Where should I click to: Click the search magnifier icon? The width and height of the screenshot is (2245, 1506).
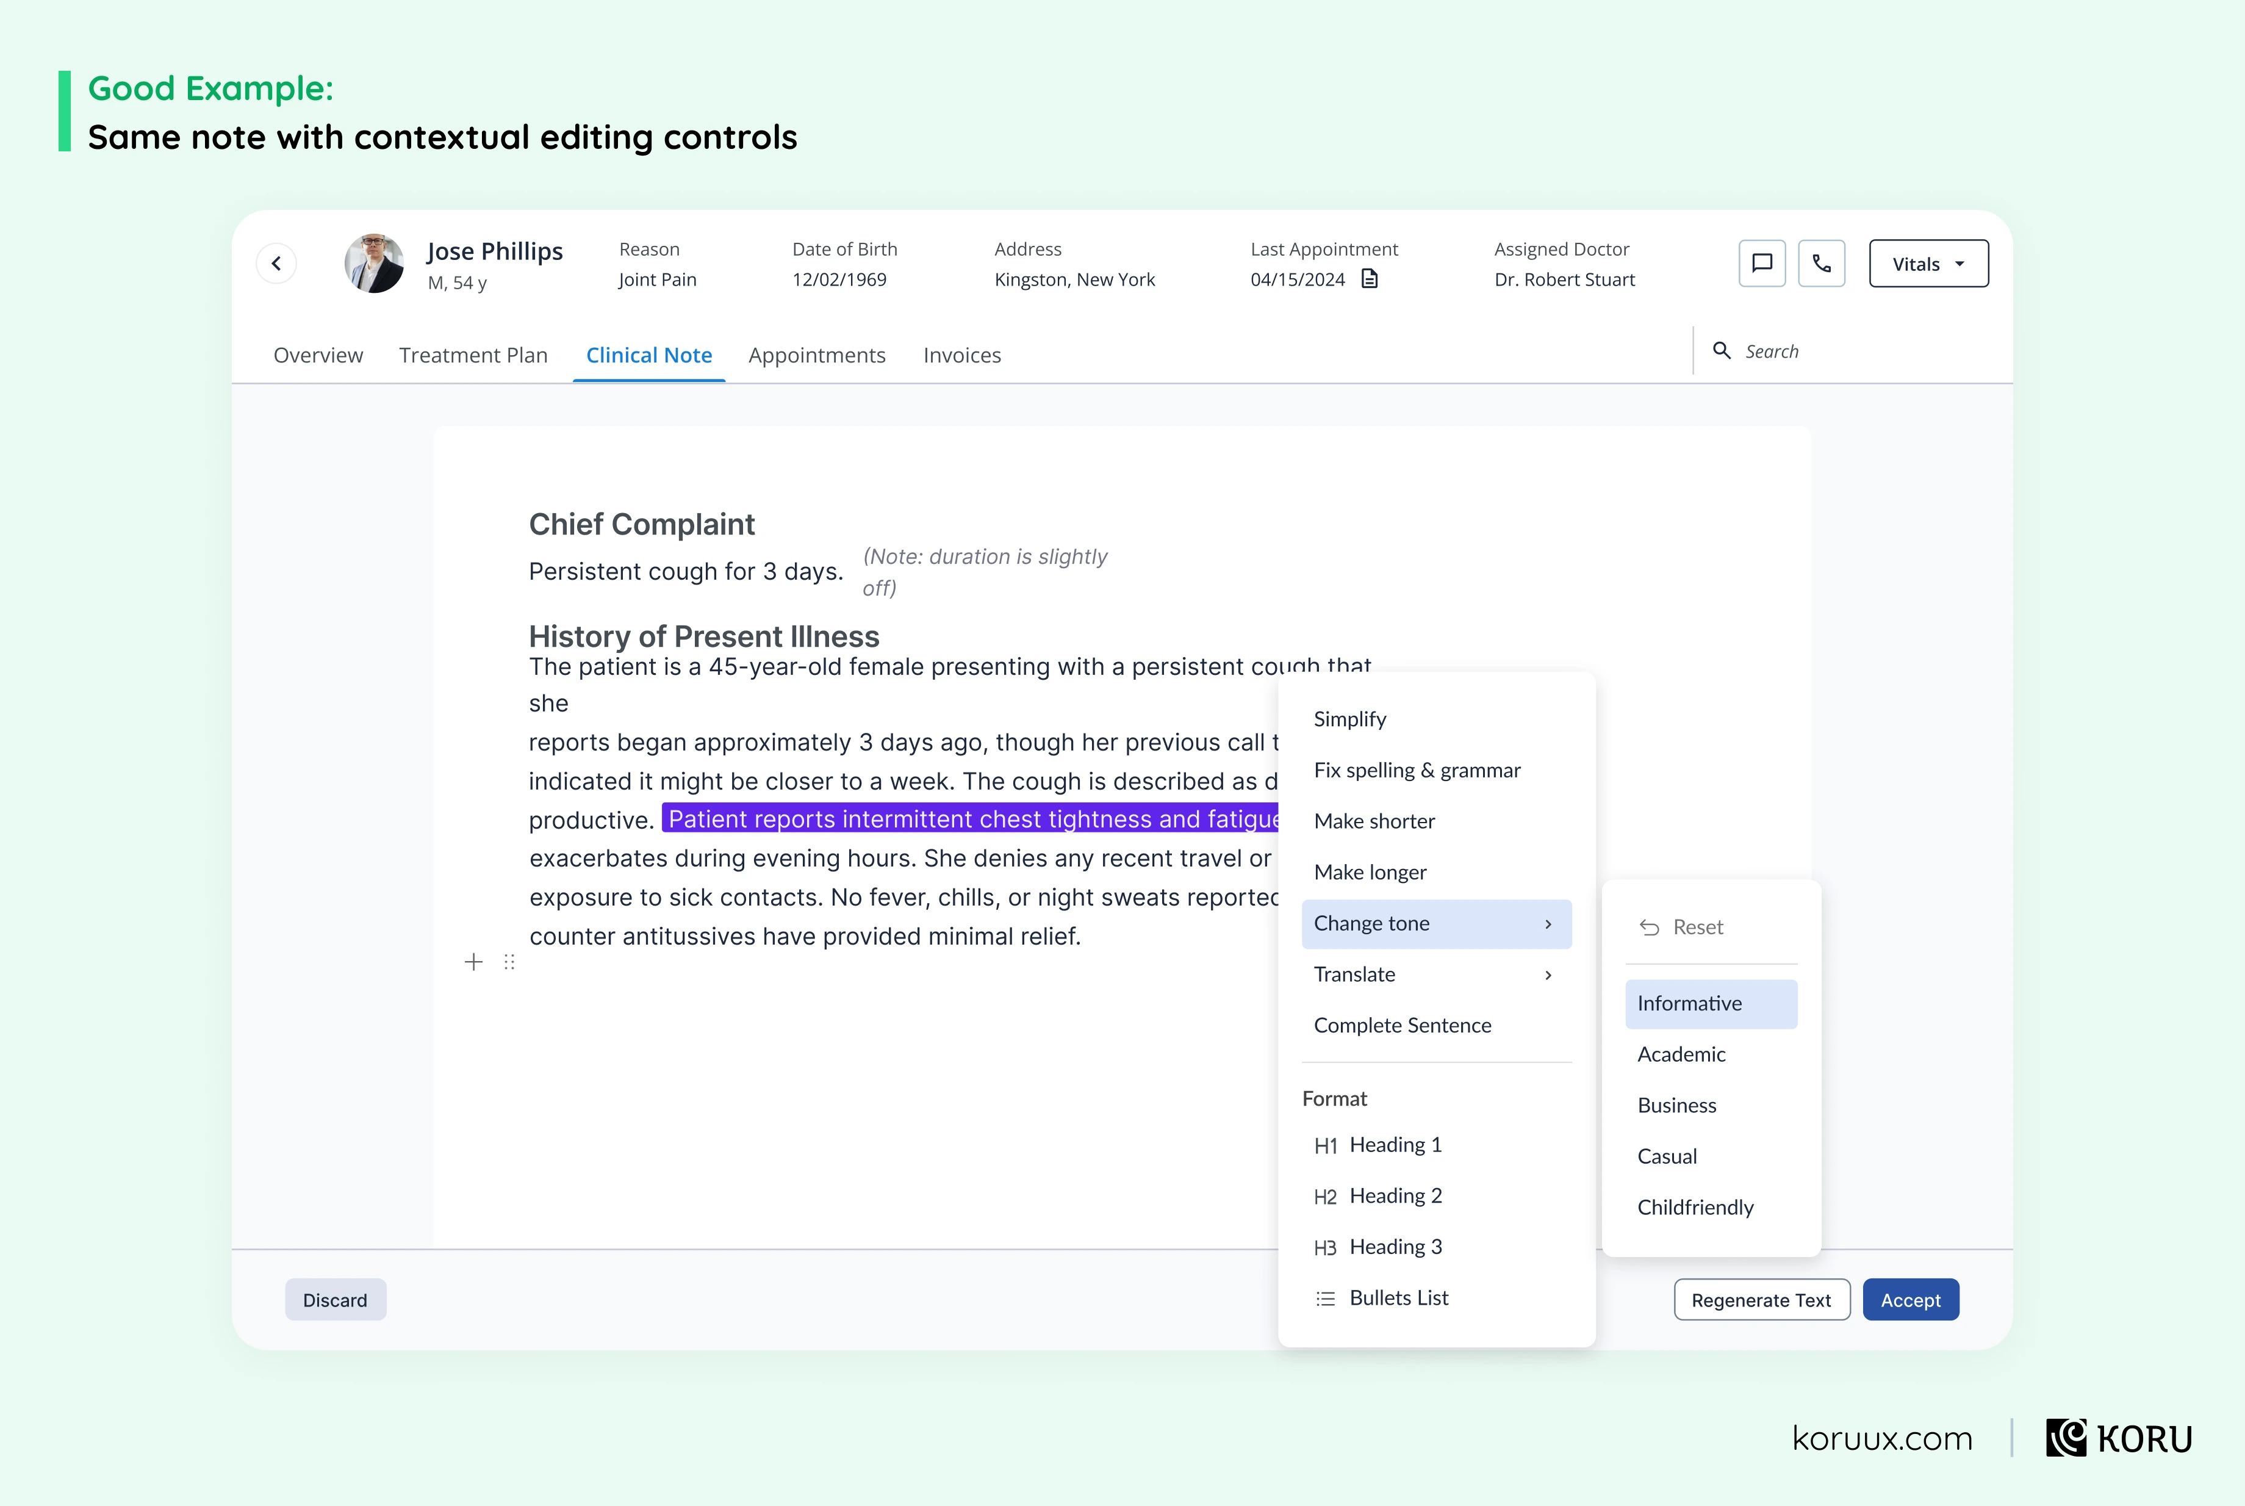(1722, 351)
